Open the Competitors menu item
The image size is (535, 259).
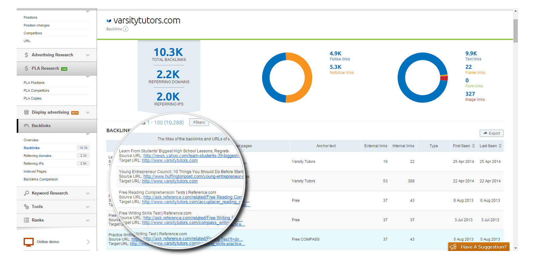(x=33, y=33)
